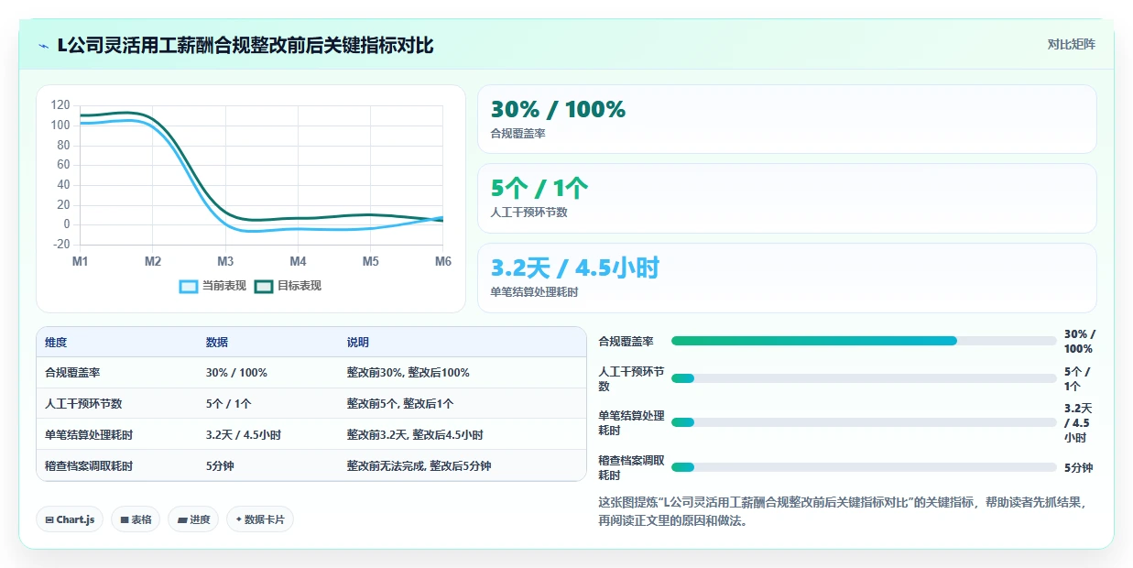
Task: Select the Chart.js tag
Action: [70, 519]
